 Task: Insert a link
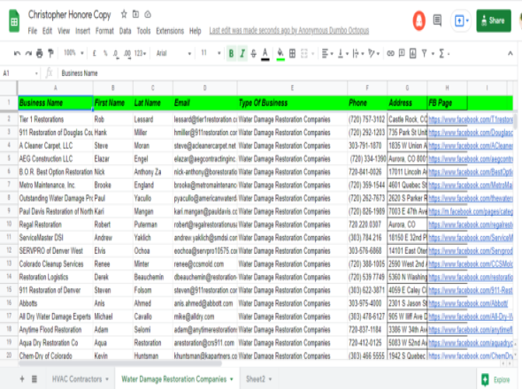click(x=390, y=53)
